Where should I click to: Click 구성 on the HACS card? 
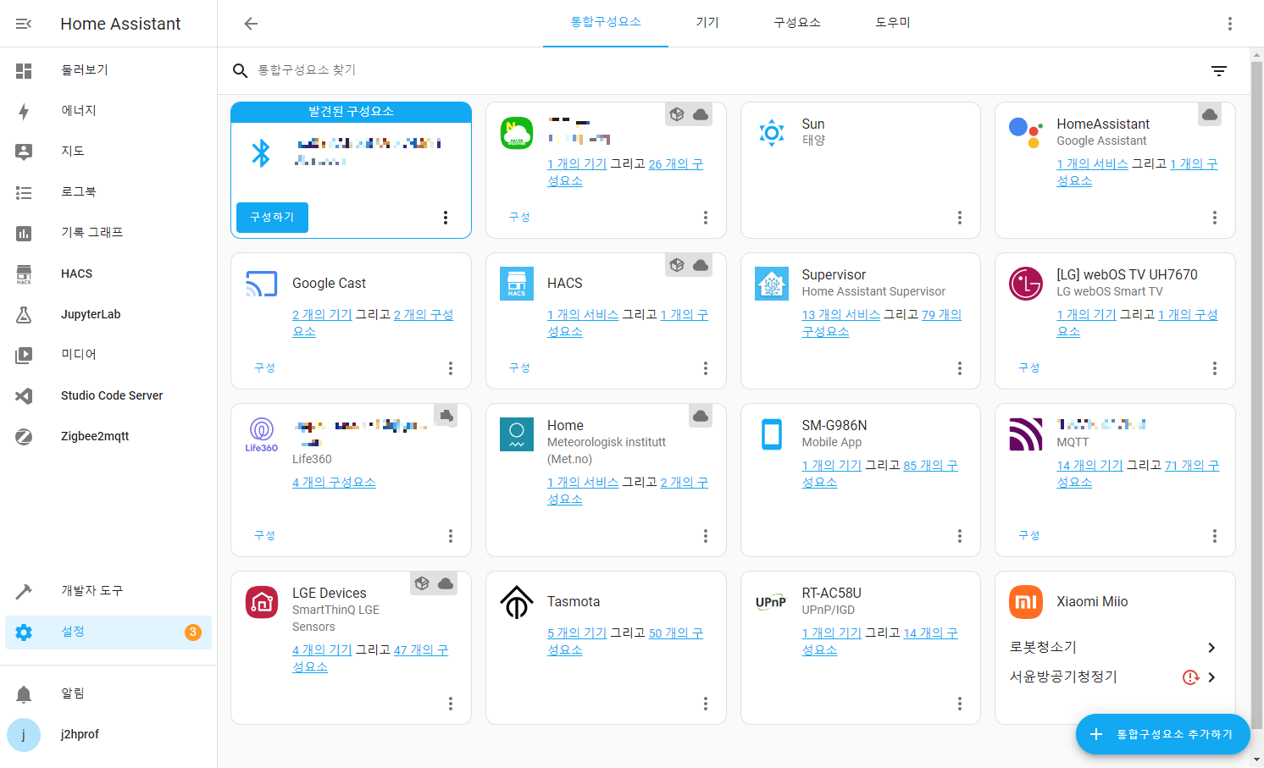coord(519,368)
